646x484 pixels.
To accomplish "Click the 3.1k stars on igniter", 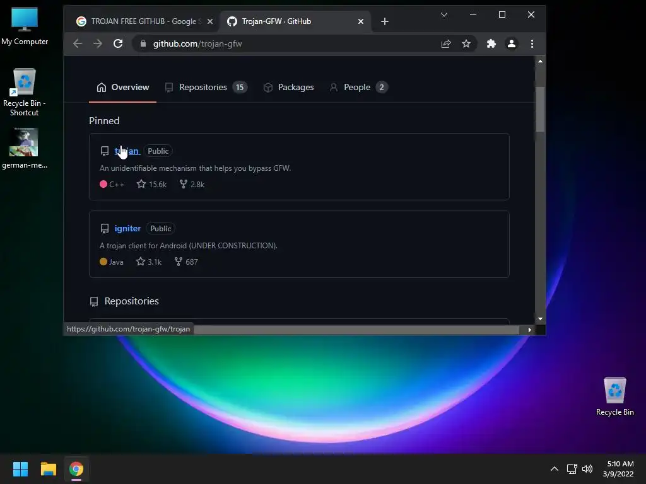I will [x=149, y=262].
